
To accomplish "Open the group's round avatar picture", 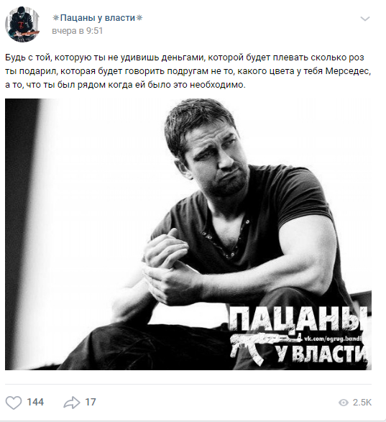I will coord(22,24).
